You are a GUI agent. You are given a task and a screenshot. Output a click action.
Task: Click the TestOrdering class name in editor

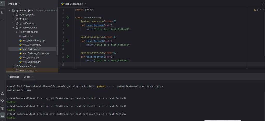click(x=92, y=17)
